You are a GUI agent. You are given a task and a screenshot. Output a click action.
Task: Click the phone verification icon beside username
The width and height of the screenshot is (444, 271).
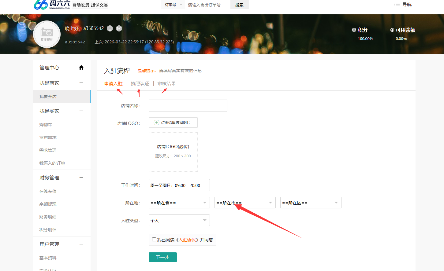click(110, 28)
